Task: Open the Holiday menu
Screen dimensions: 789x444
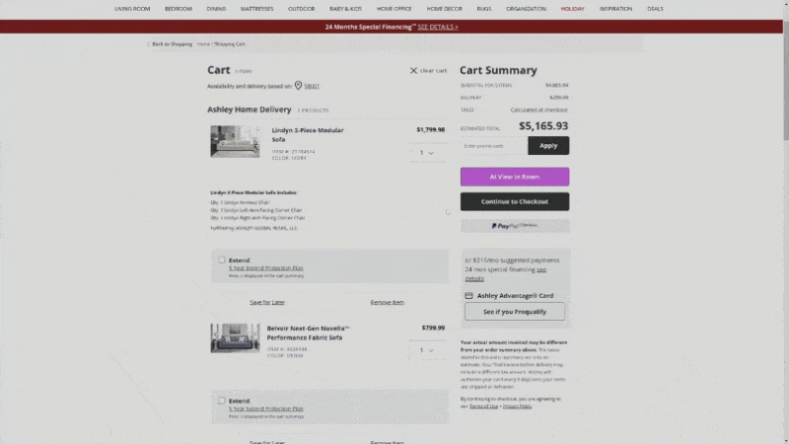Action: click(573, 9)
